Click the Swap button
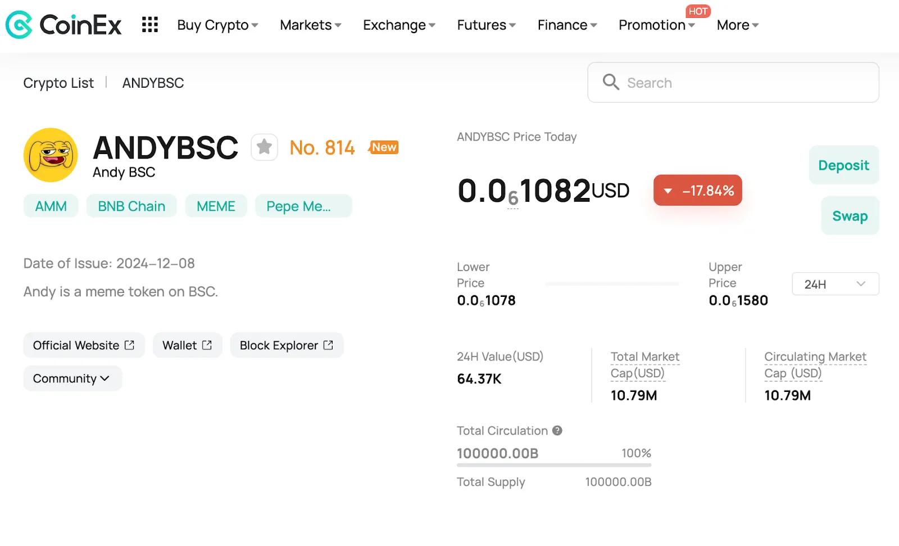899x546 pixels. point(850,215)
